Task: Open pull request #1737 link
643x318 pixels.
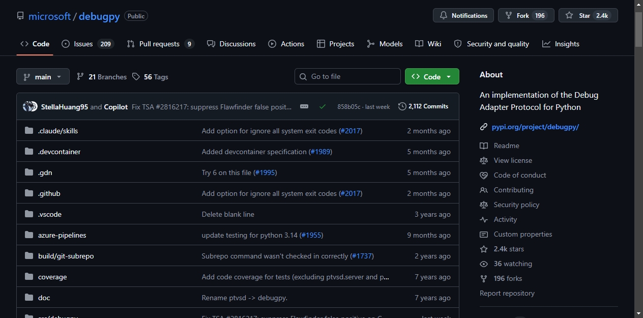Action: coord(362,256)
